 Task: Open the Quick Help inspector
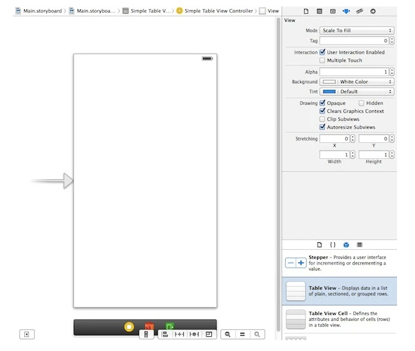pyautogui.click(x=320, y=11)
